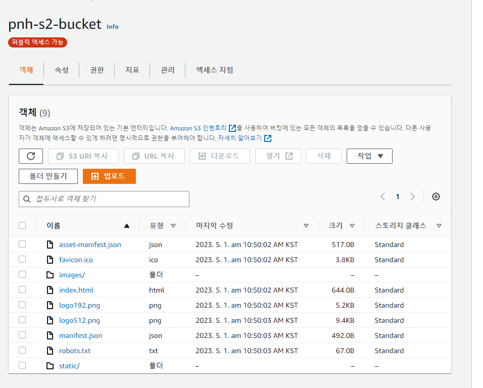Switch to the 관리 tab

coord(168,70)
